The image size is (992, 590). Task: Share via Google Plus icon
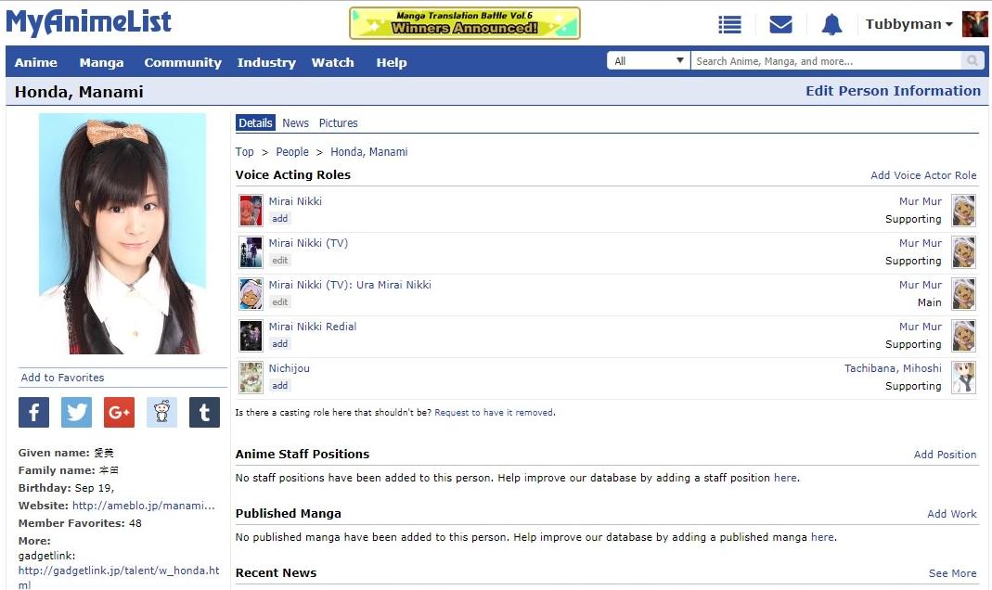(119, 413)
